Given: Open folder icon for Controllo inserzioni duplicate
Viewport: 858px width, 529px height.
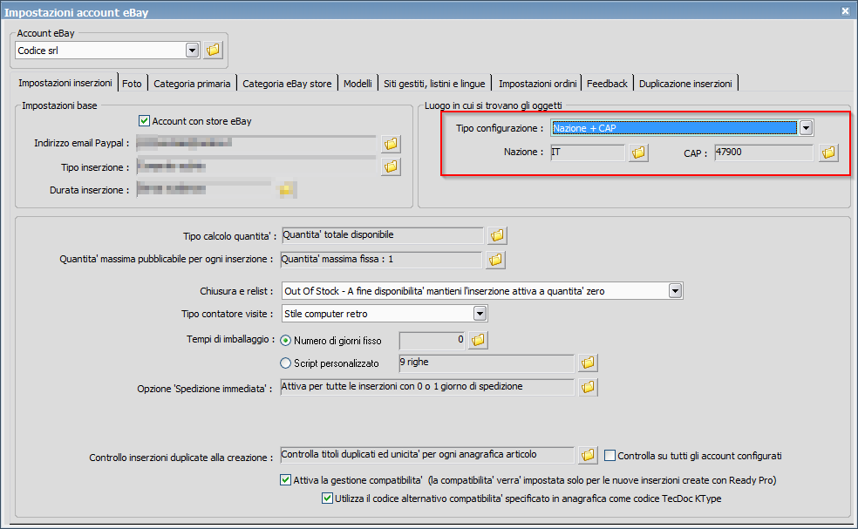Looking at the screenshot, I should pos(588,455).
